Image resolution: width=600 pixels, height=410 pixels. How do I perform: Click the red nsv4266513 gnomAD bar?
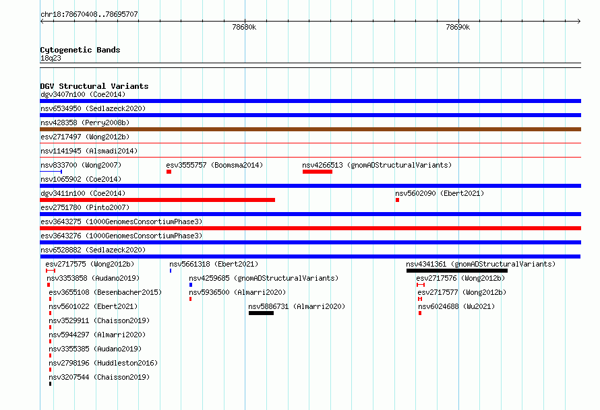(318, 172)
